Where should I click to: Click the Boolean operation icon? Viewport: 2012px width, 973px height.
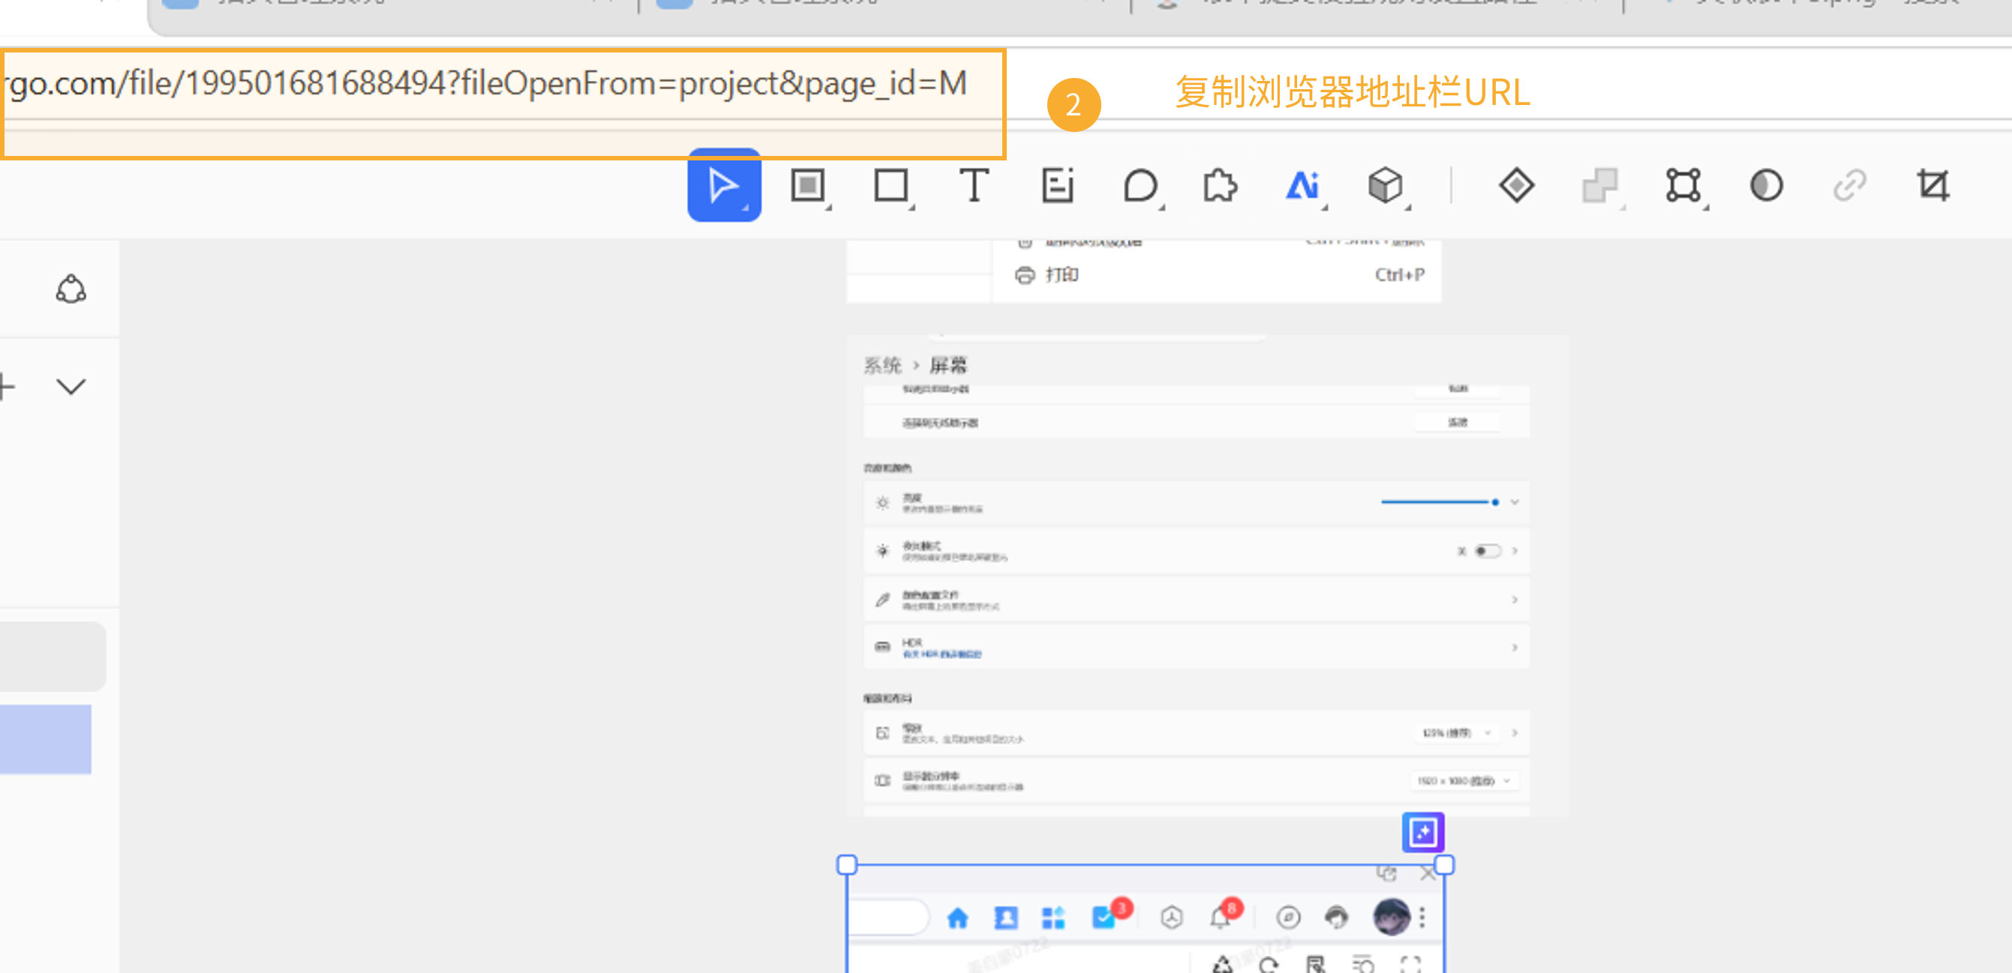1599,186
